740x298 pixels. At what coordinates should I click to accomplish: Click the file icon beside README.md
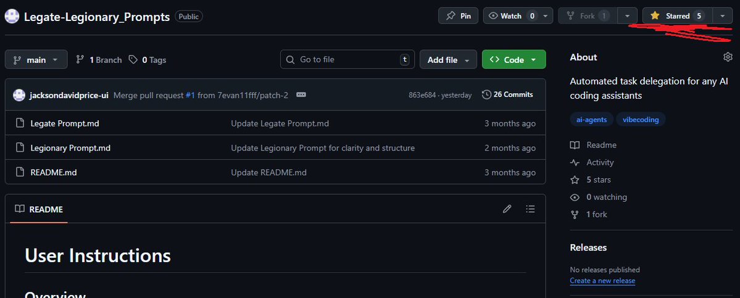[20, 172]
